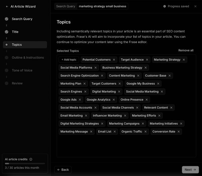202x176 pixels.
Task: Remove the Organic Traffic topic
Action: point(145,132)
